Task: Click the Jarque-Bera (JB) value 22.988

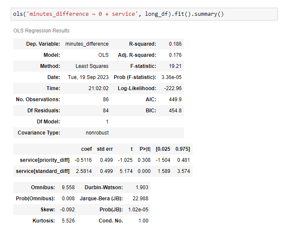Action: [x=140, y=199]
